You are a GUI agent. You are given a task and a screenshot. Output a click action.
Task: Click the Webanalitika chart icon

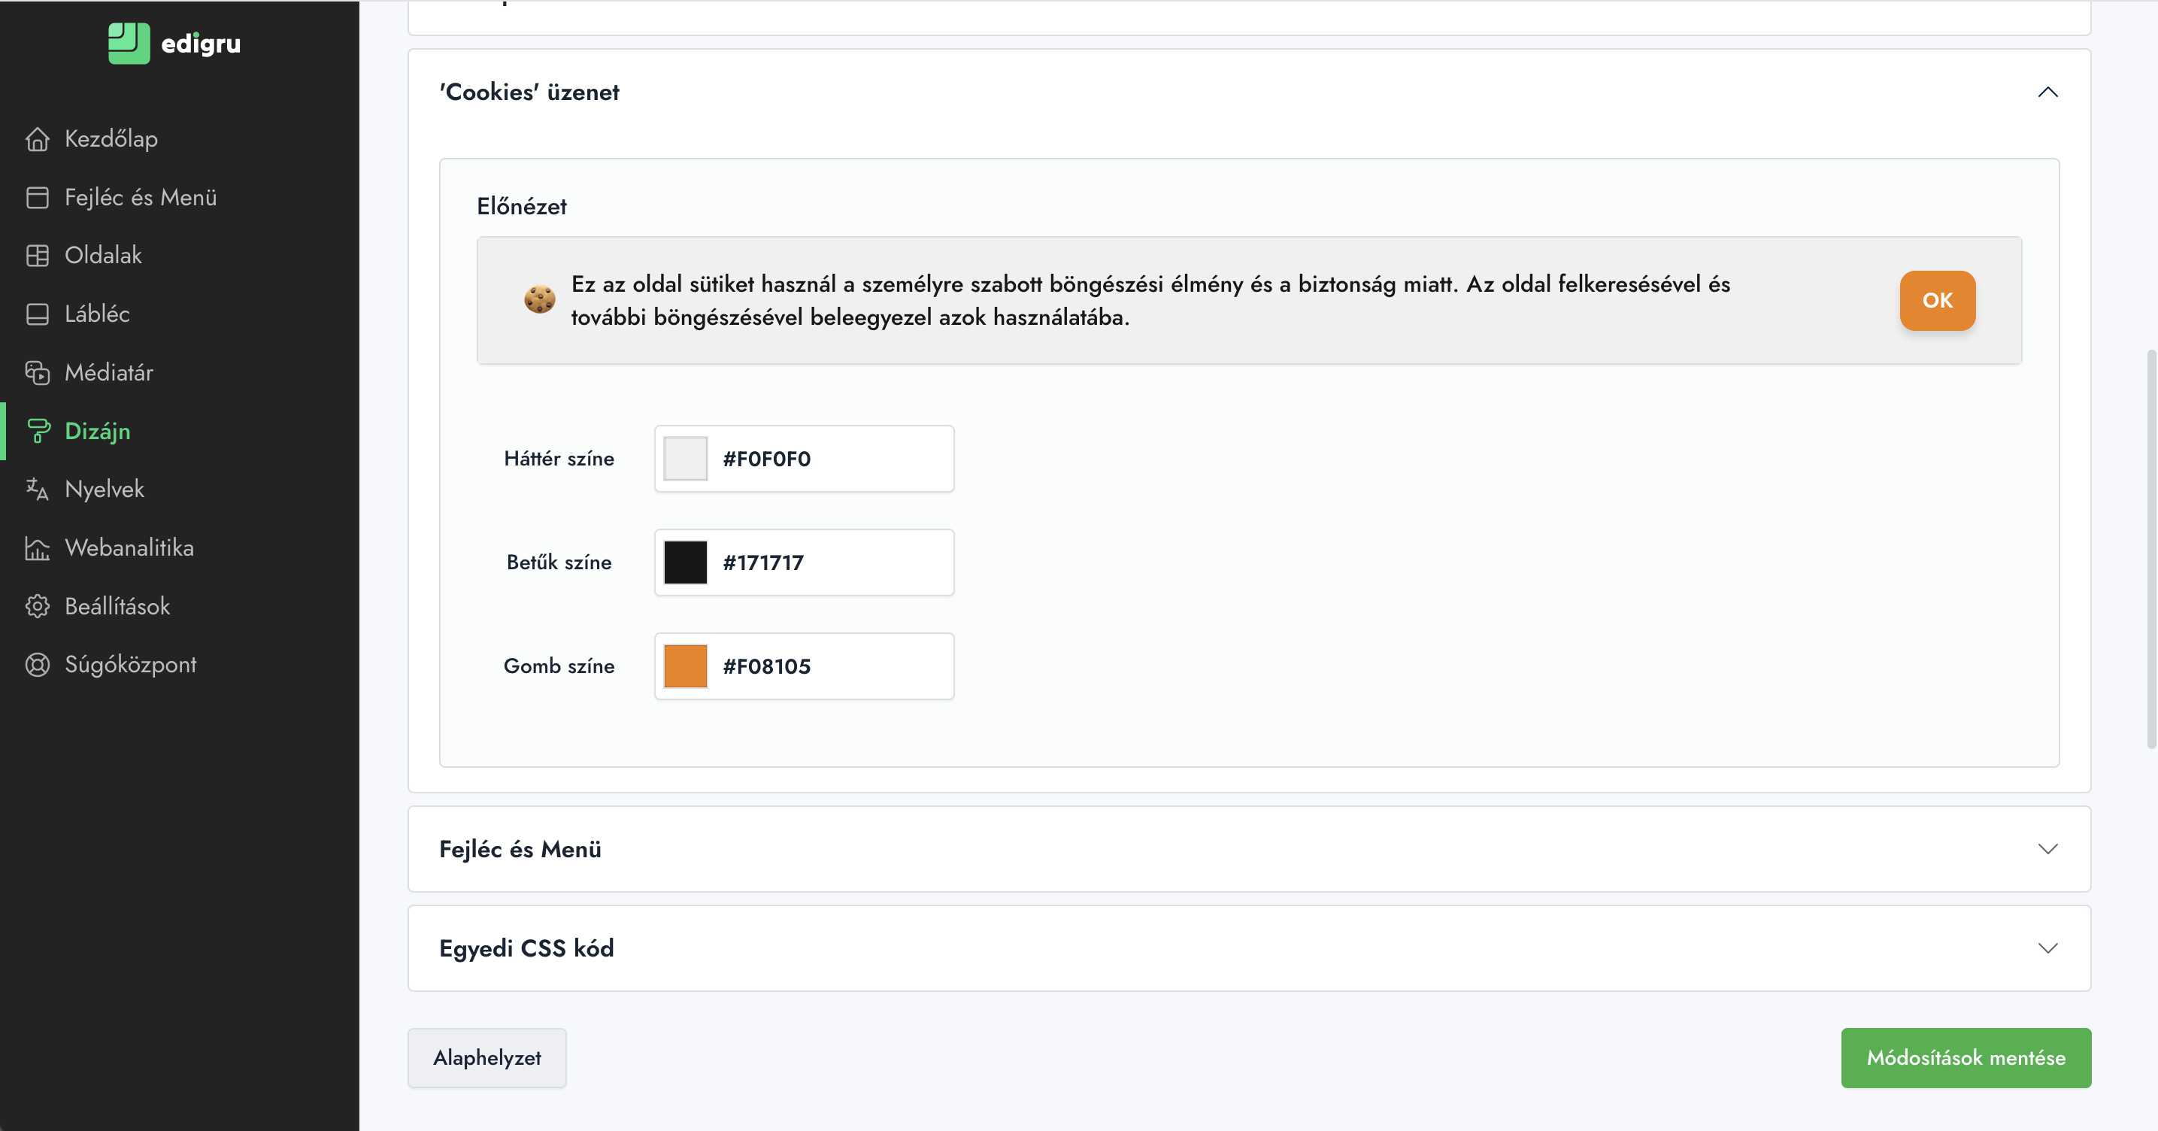37,548
